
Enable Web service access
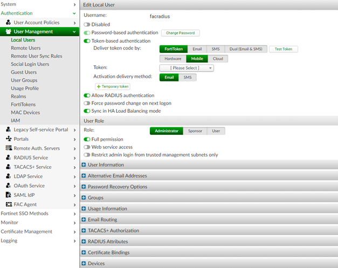[x=87, y=147]
